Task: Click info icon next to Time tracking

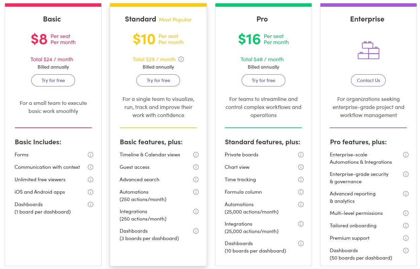Action: click(x=301, y=180)
